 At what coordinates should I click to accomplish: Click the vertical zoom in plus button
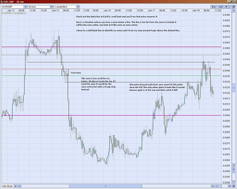pos(234,169)
